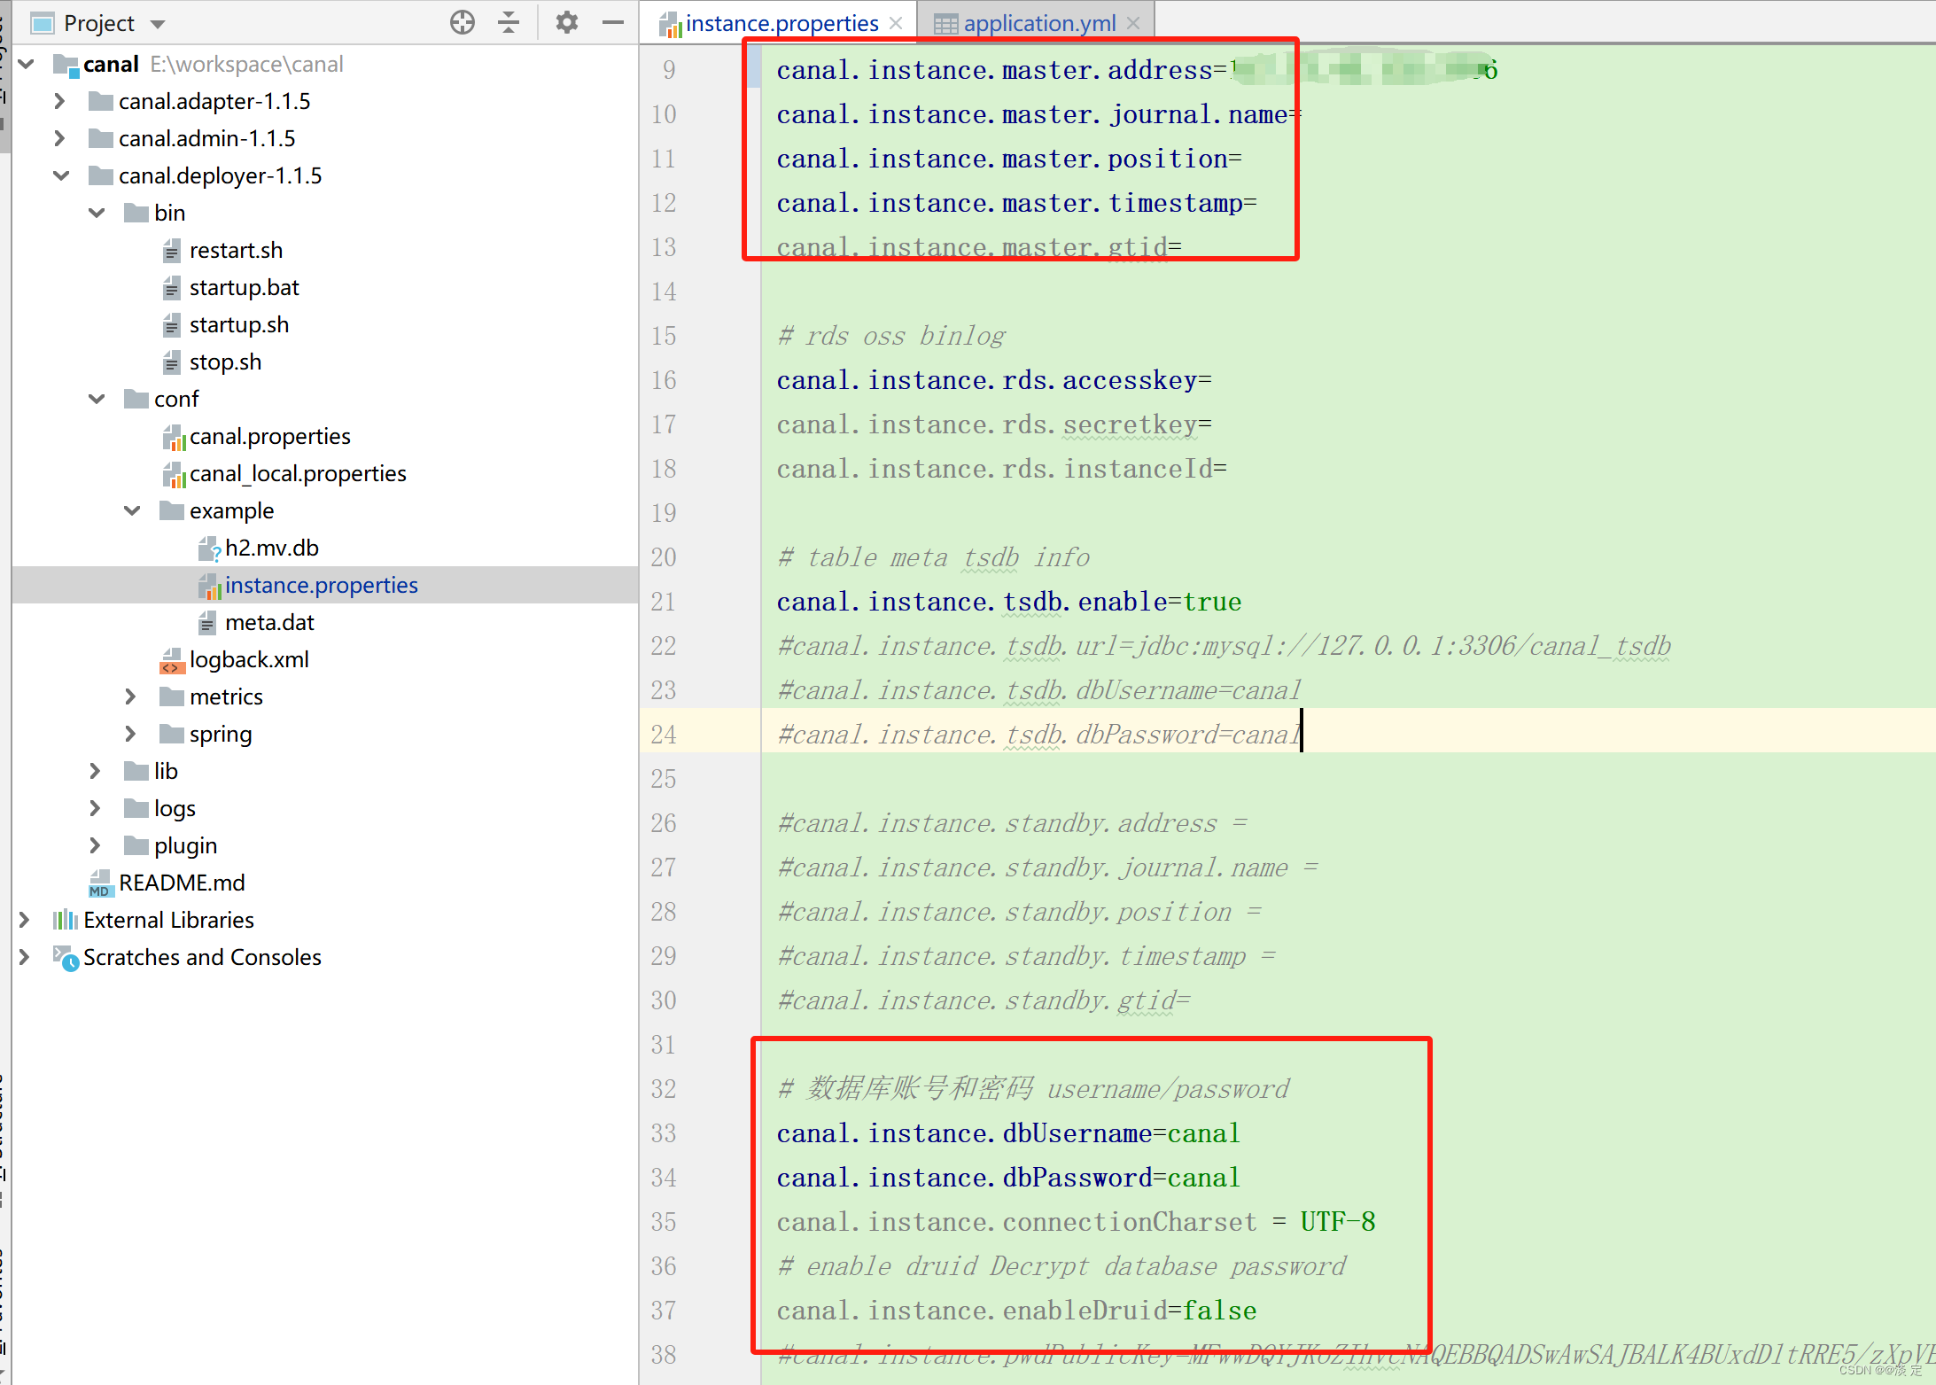Select startup.bat file

point(244,288)
